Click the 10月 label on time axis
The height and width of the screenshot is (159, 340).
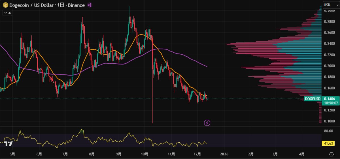144,154
